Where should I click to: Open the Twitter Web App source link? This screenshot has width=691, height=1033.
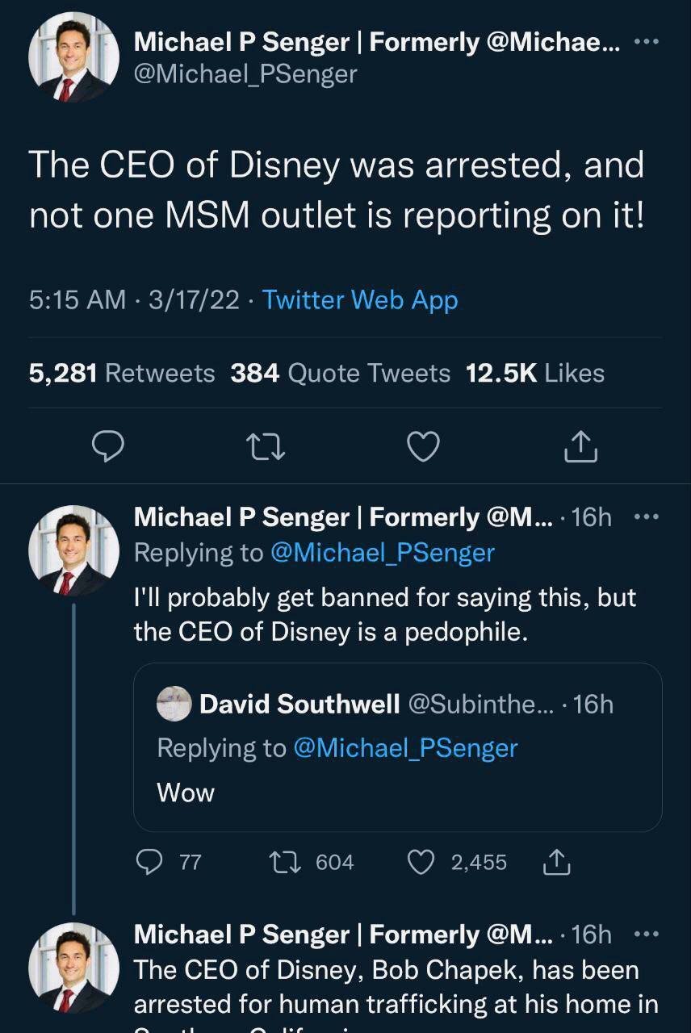click(x=360, y=300)
